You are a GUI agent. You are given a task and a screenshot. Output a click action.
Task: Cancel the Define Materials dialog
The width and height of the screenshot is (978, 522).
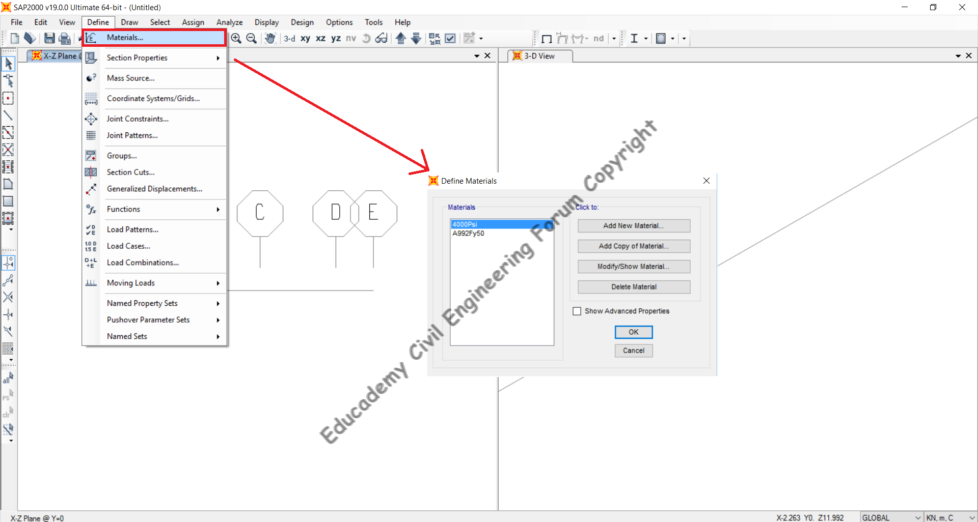634,351
